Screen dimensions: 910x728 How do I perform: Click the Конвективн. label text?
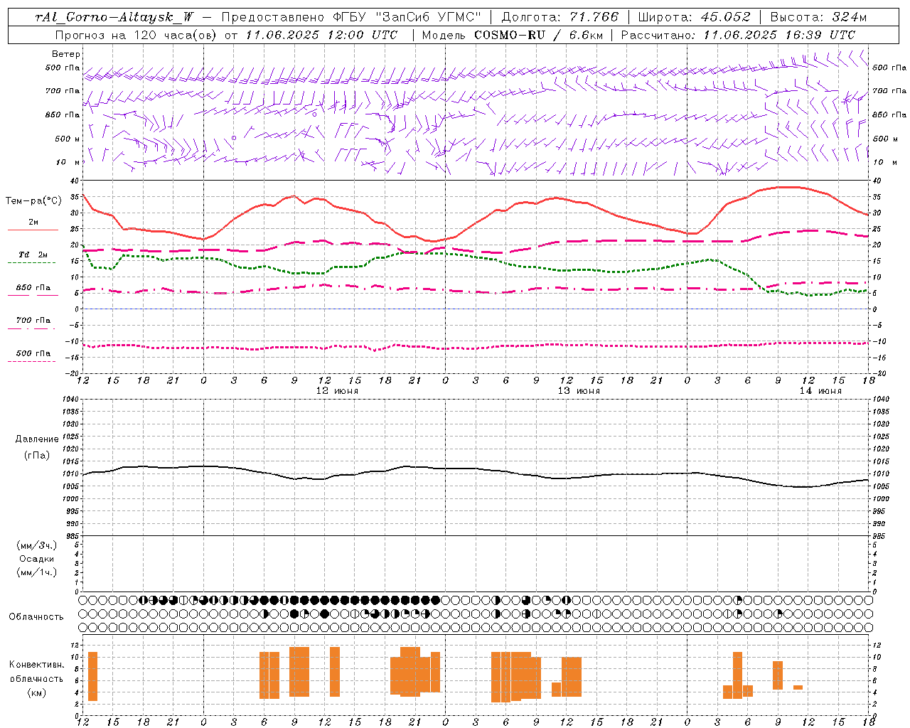pyautogui.click(x=37, y=665)
